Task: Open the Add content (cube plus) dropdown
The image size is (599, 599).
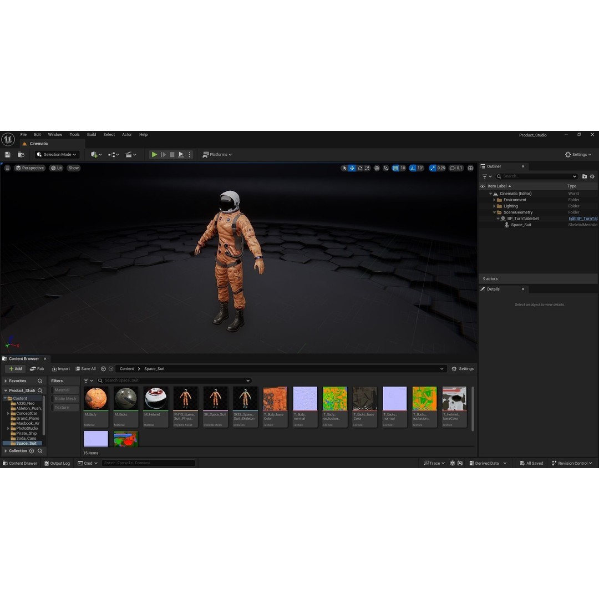Action: pos(97,154)
